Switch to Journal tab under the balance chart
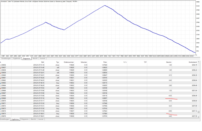The image size is (202, 131). [42, 58]
